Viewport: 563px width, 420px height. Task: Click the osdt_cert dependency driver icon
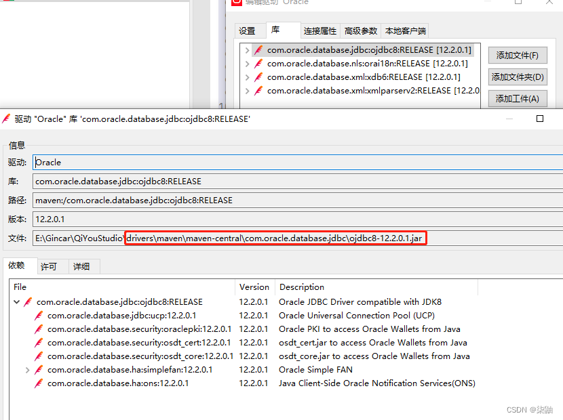point(39,342)
